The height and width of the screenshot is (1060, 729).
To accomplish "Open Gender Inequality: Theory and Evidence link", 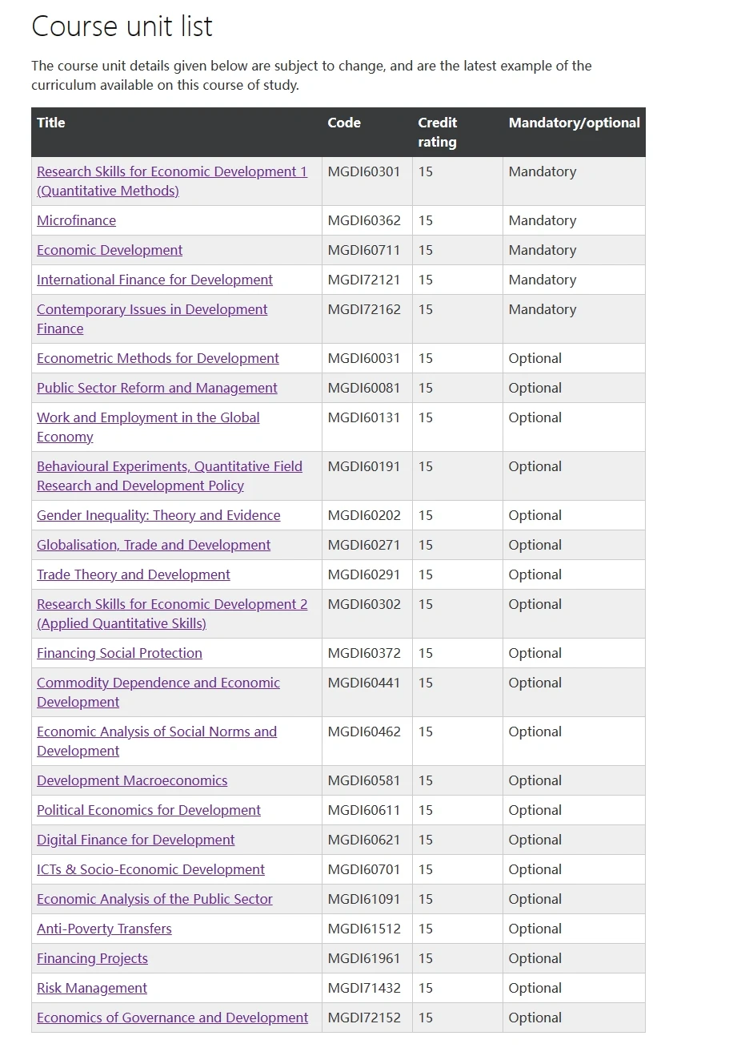I will [158, 515].
